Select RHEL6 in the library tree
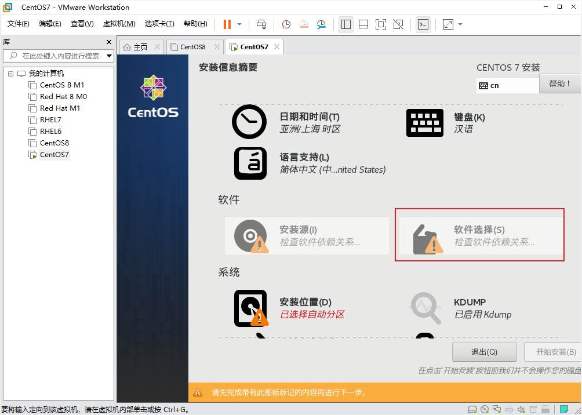This screenshot has width=582, height=415. pos(50,132)
